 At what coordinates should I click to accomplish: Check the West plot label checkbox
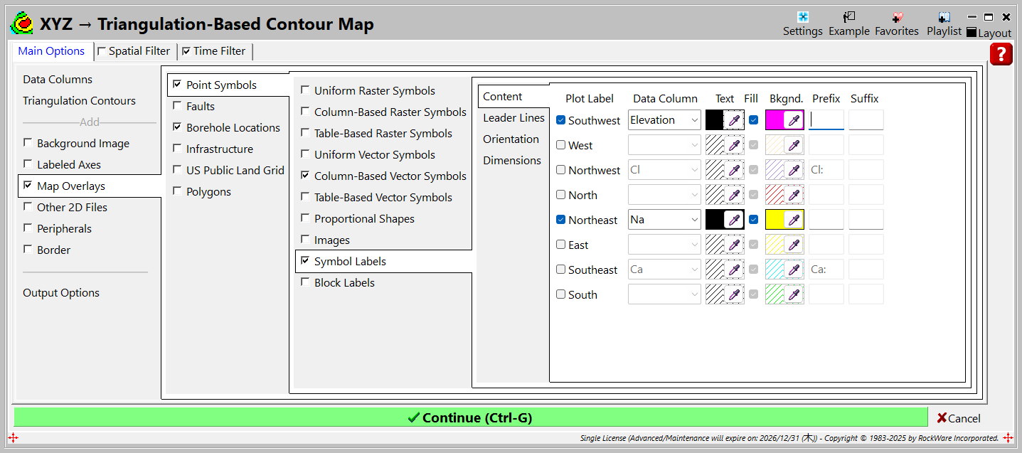[561, 145]
